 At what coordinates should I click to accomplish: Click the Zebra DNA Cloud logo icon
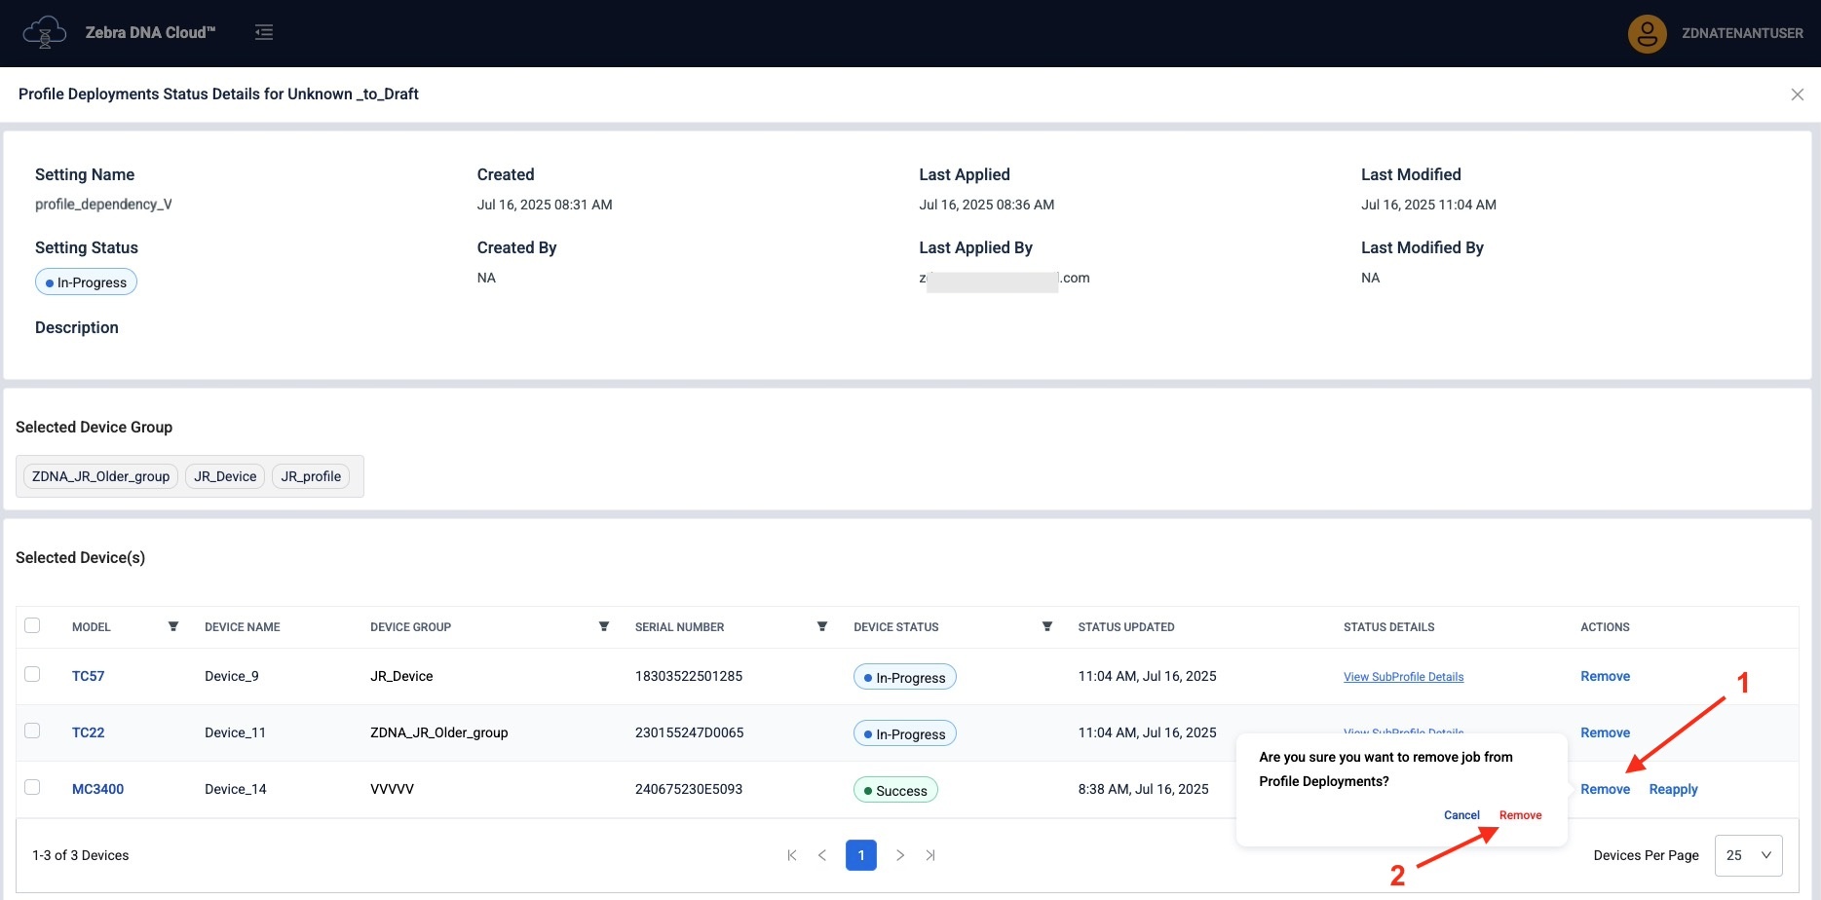tap(44, 32)
